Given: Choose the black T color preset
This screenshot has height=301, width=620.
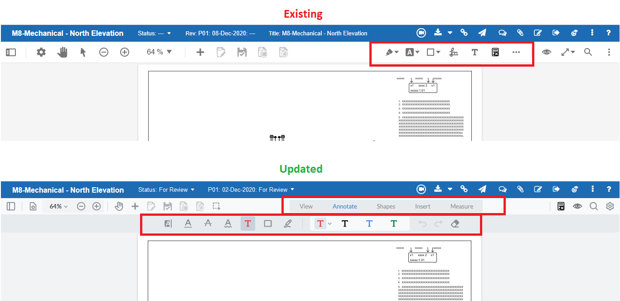Looking at the screenshot, I should tap(345, 223).
